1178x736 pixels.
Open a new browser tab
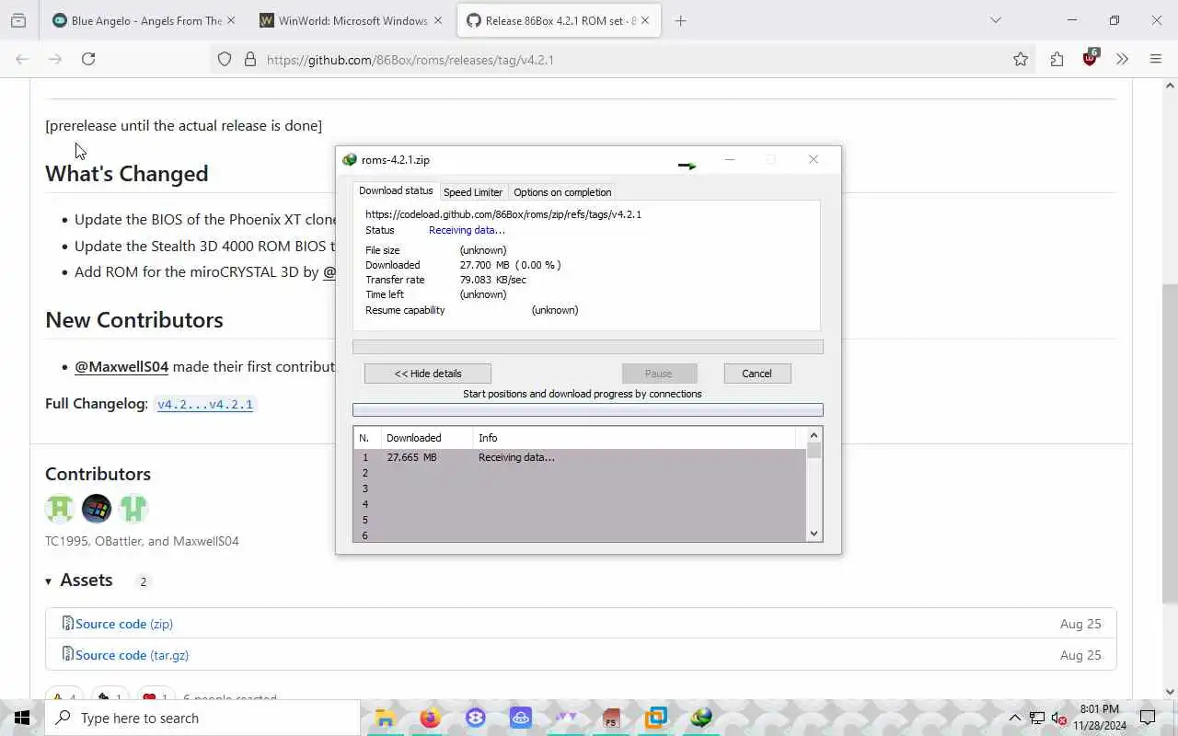(680, 20)
